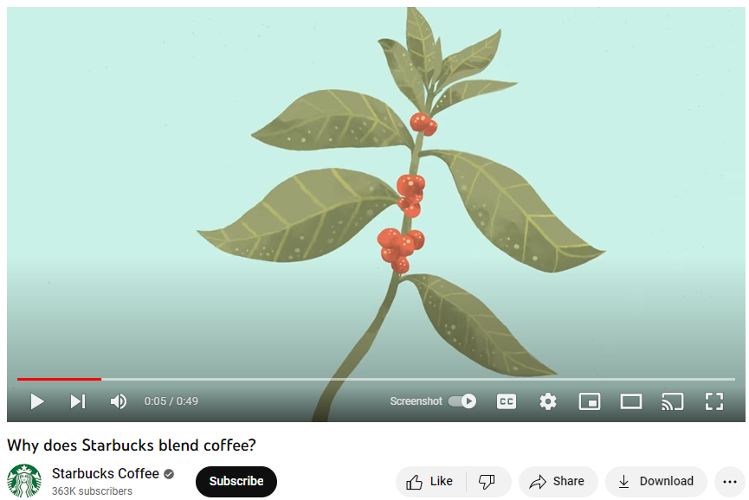Switch to miniplayer mode
This screenshot has height=500, width=749.
coord(590,401)
